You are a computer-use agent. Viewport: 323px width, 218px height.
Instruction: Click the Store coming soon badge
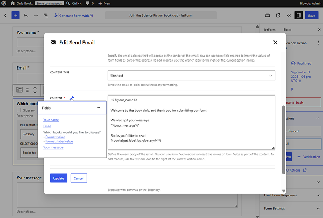pyautogui.click(x=49, y=3)
